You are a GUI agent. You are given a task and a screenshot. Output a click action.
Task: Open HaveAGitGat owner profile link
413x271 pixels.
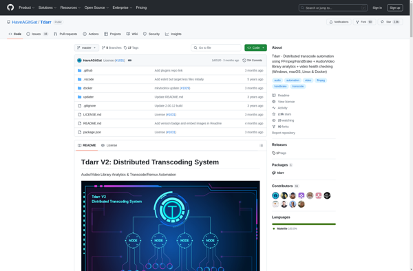click(x=25, y=22)
